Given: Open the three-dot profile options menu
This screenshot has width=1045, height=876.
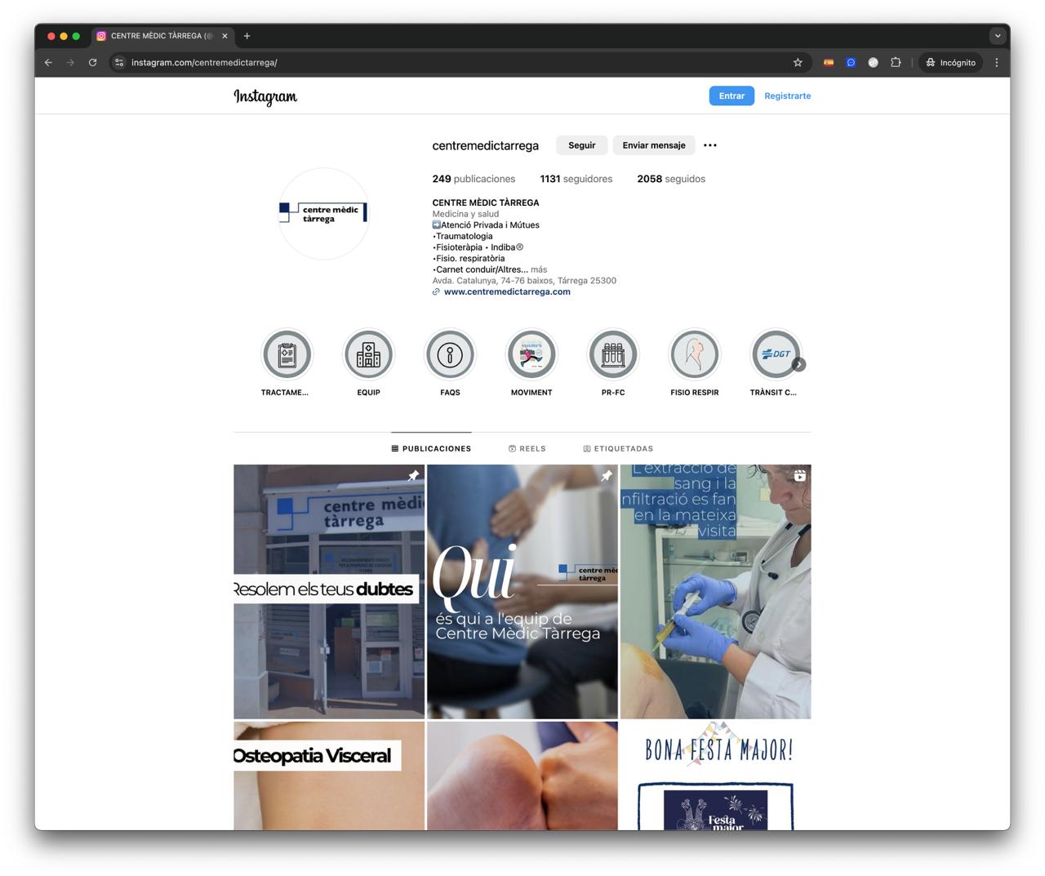Looking at the screenshot, I should 710,145.
